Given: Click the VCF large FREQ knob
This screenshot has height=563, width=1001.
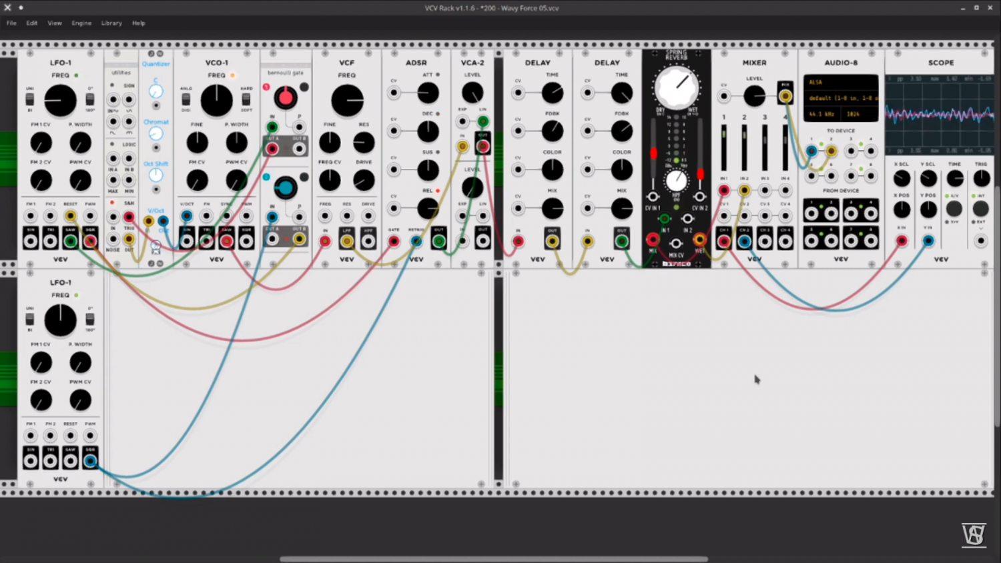Looking at the screenshot, I should click(347, 101).
